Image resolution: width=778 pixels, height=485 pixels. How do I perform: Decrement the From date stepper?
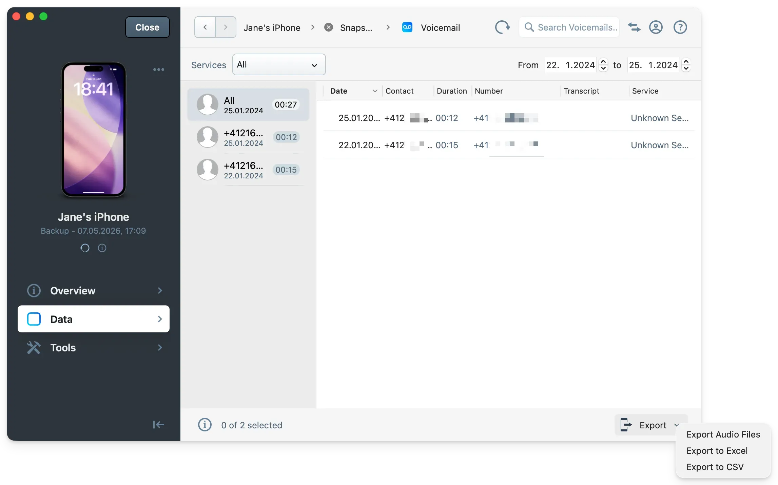(603, 68)
